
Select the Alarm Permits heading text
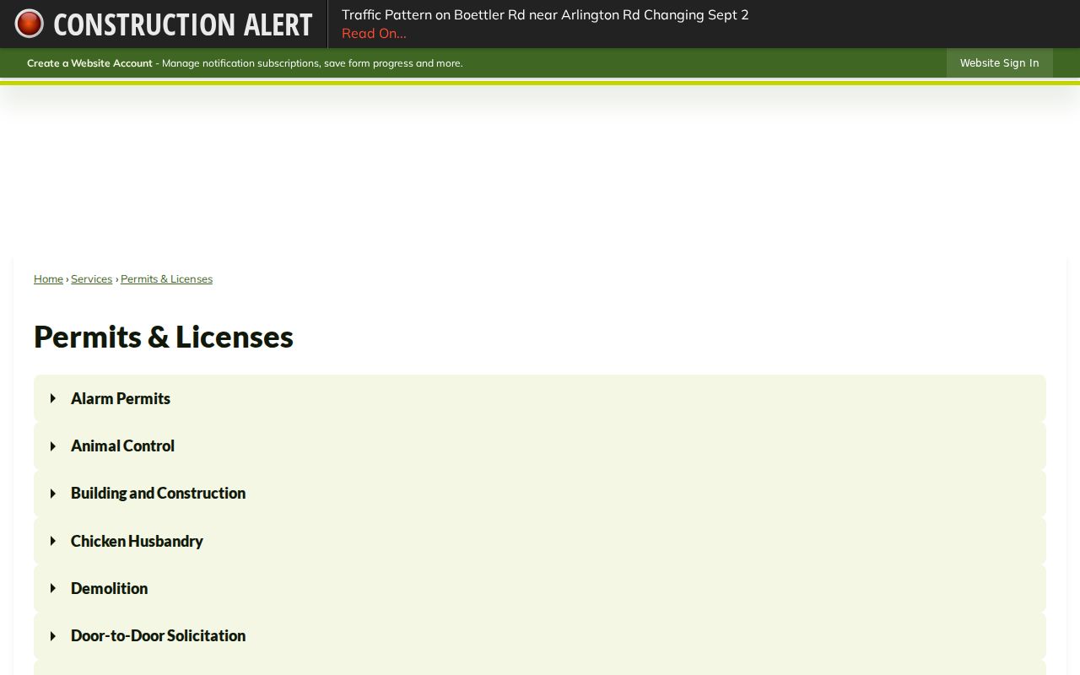tap(121, 398)
